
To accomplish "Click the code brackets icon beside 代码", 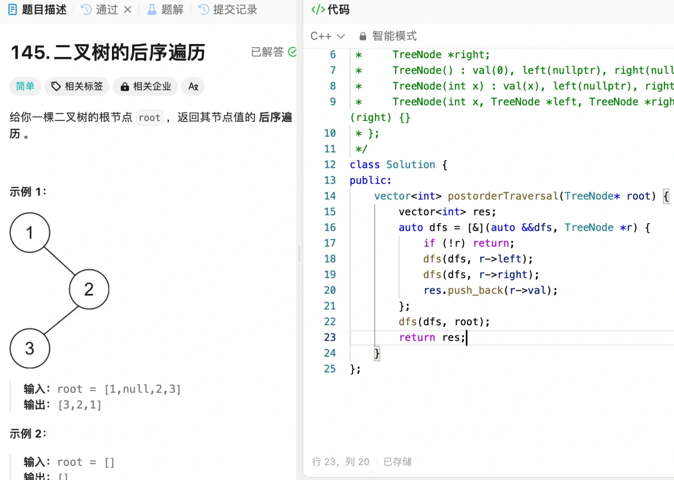I will [318, 9].
